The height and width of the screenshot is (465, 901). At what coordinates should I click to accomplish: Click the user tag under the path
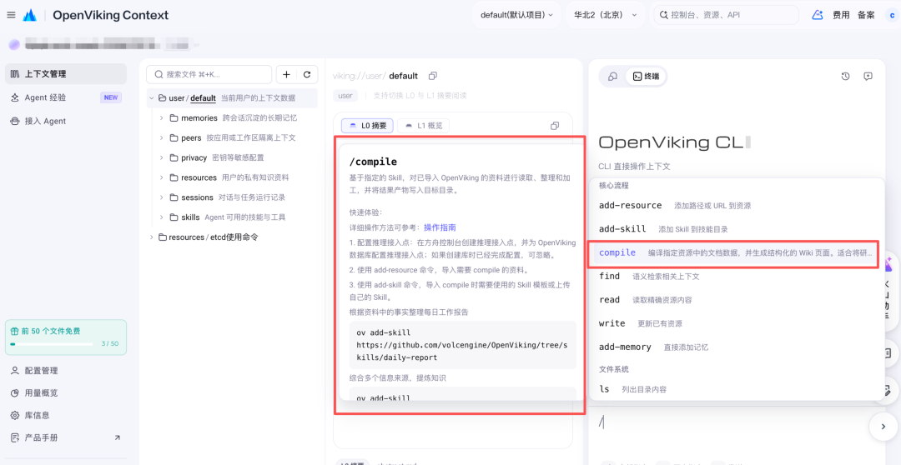[345, 96]
